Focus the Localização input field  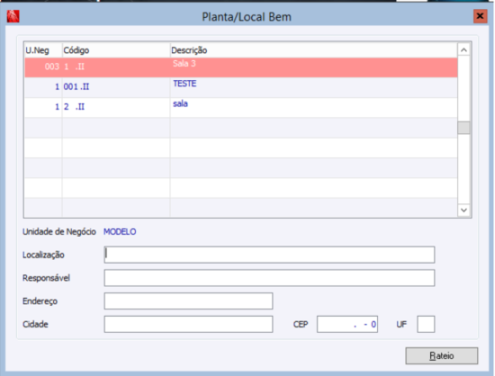(269, 255)
